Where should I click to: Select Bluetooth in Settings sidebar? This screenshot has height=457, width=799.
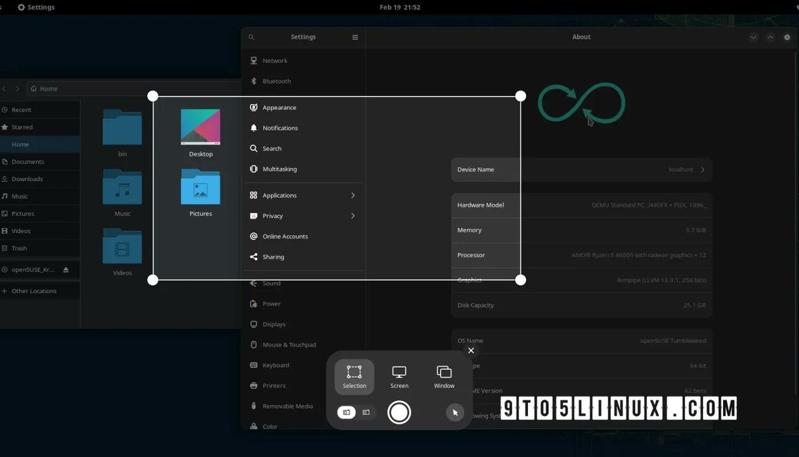click(x=304, y=81)
